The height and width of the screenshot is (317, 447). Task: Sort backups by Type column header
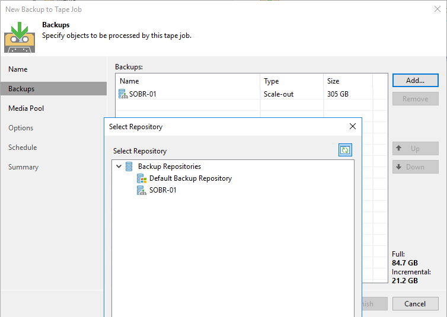pos(292,81)
